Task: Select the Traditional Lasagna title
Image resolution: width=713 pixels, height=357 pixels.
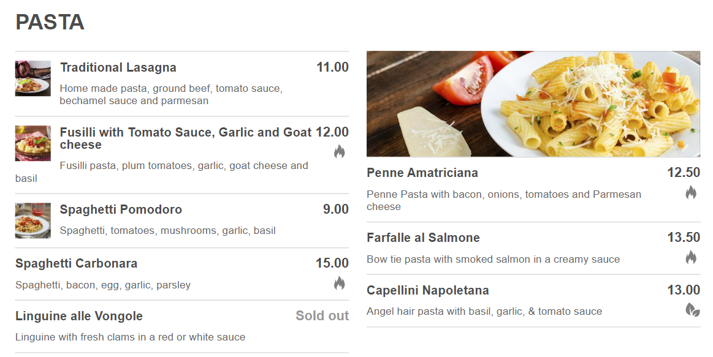Action: pos(118,67)
